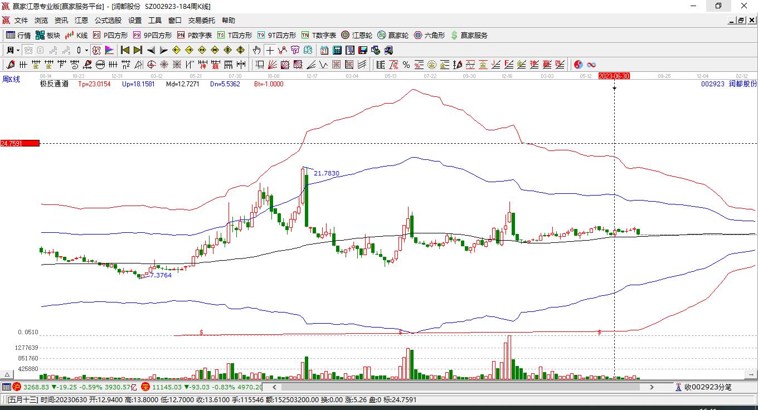The width and height of the screenshot is (758, 410).
Task: Shift chart left with yellow left-arrow diamond
Action: pyautogui.click(x=176, y=50)
